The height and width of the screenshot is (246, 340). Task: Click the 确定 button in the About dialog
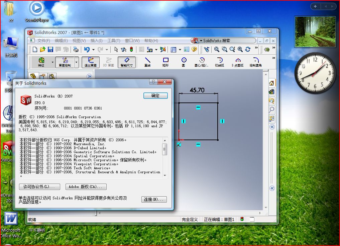(155, 95)
